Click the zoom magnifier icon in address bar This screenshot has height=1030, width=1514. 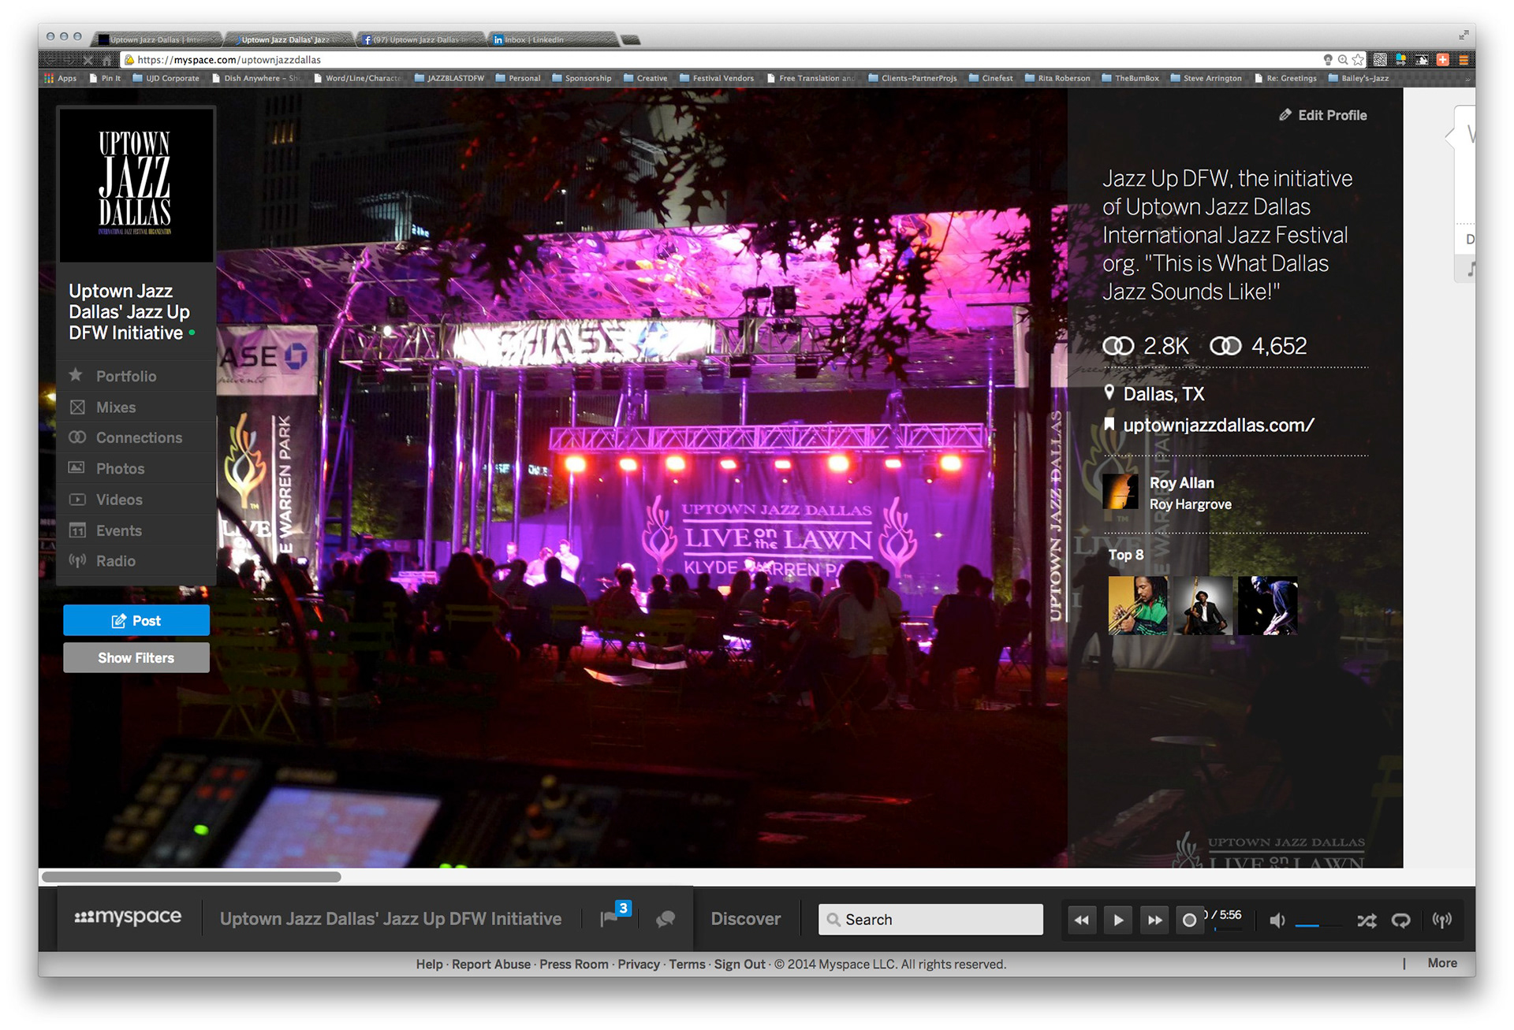(1343, 60)
